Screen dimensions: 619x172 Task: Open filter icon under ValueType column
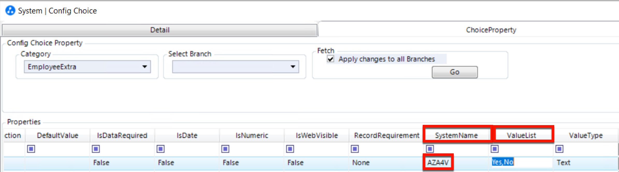click(x=559, y=149)
